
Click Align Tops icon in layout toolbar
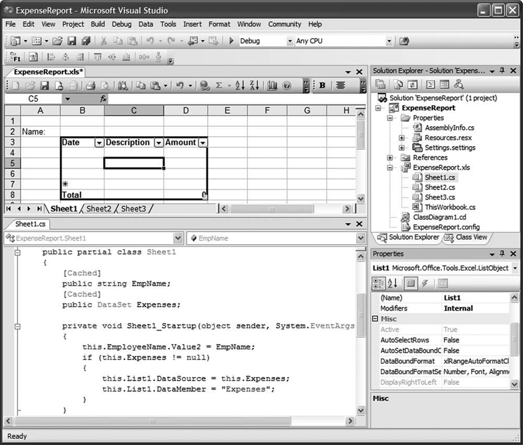(x=97, y=57)
